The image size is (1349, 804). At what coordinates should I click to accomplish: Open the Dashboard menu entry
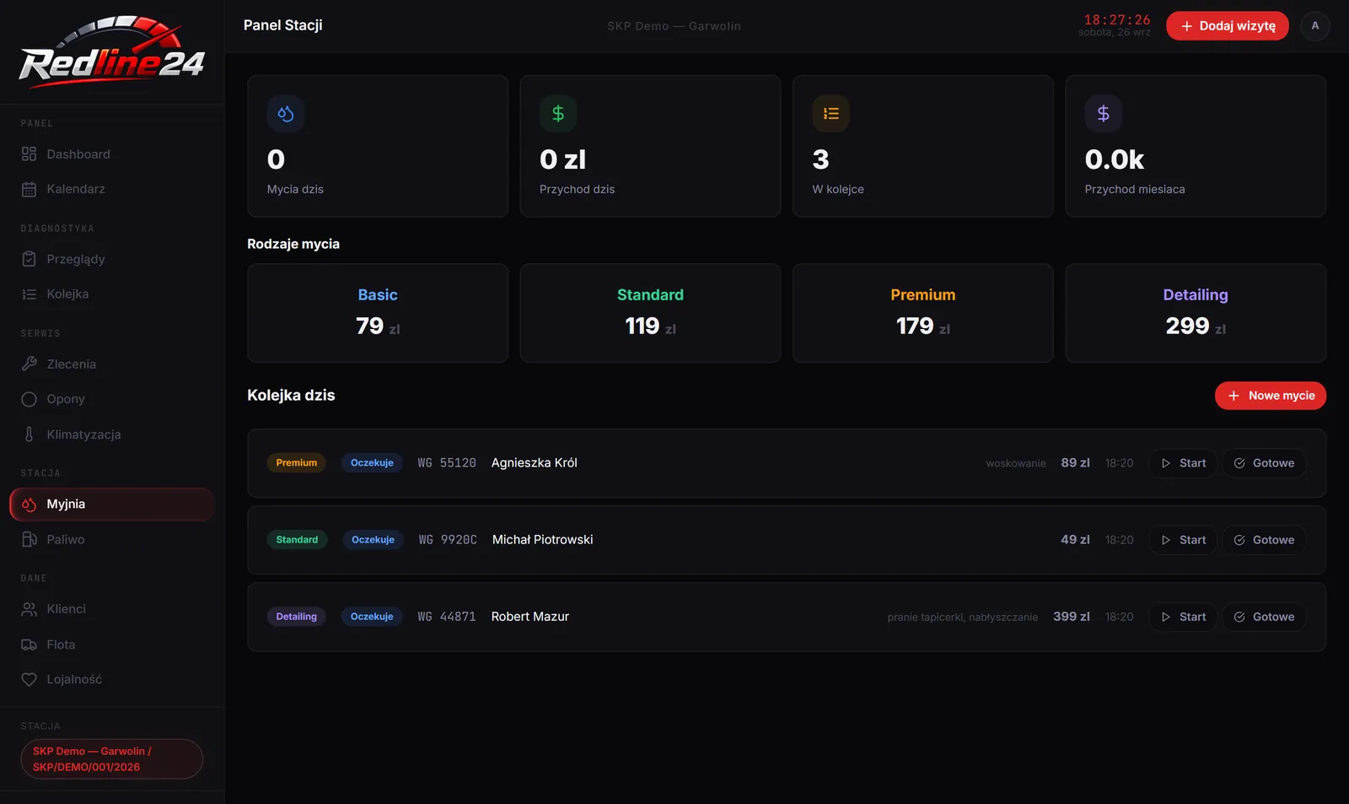coord(112,154)
